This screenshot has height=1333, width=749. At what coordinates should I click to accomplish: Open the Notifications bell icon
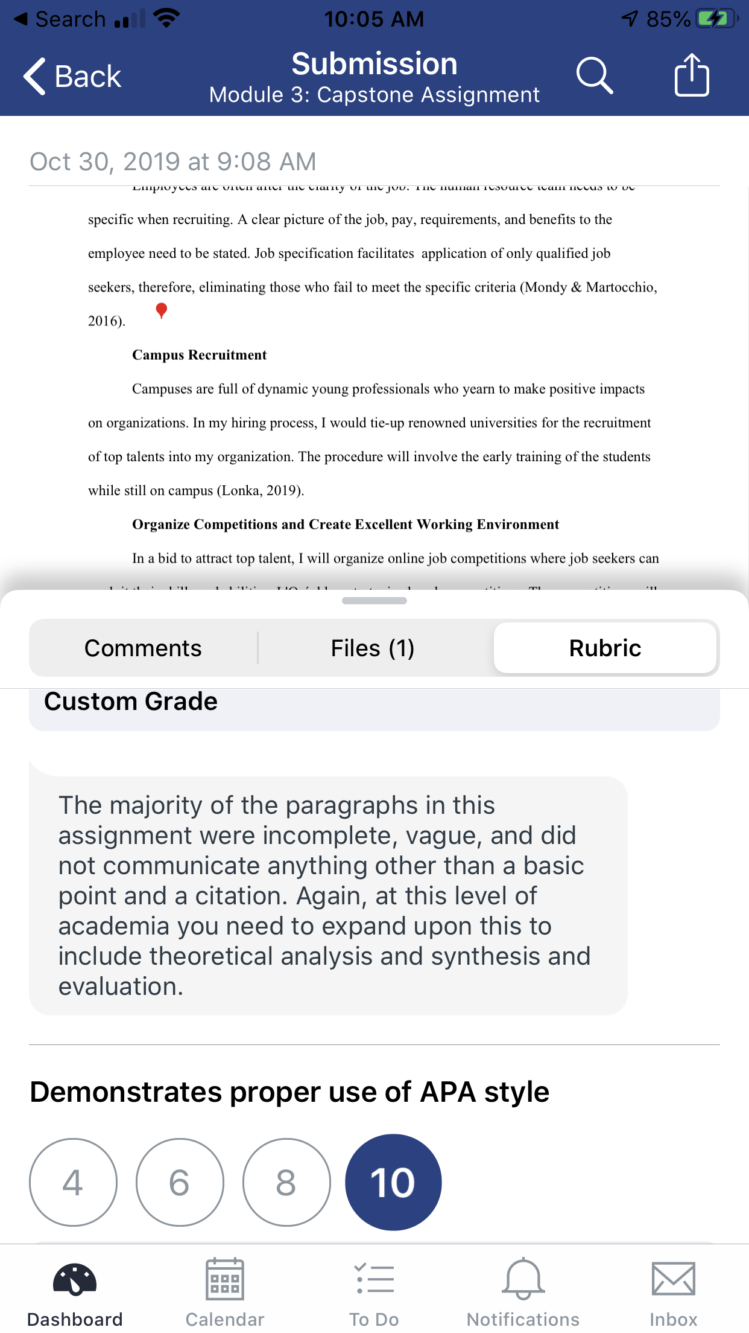pyautogui.click(x=523, y=1279)
